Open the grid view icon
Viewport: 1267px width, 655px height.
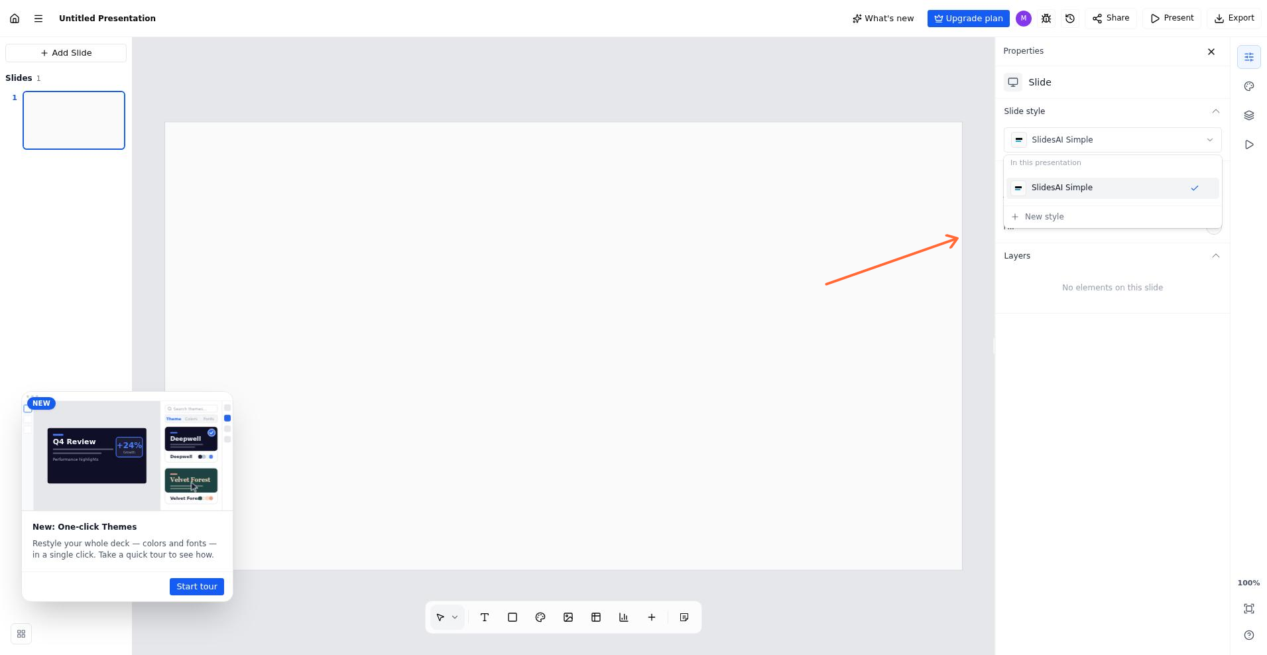coord(21,634)
